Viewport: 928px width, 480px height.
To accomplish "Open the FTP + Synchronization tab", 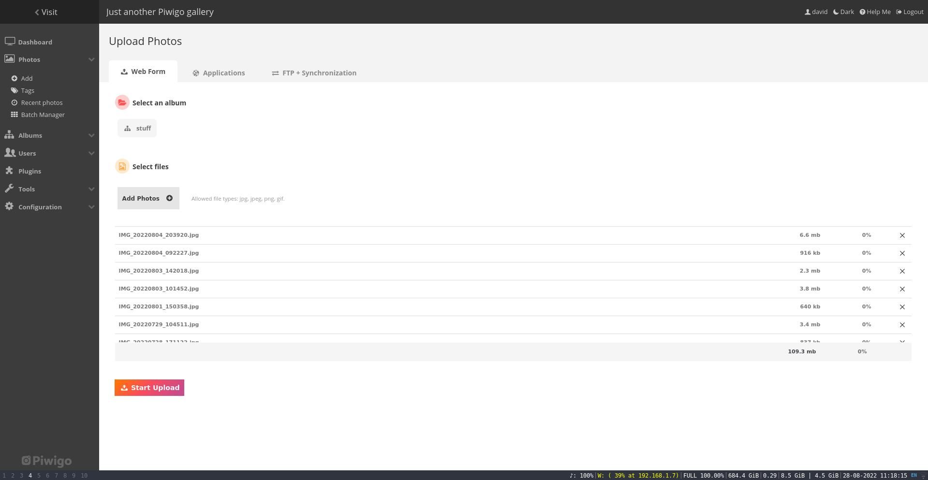I will click(x=314, y=73).
